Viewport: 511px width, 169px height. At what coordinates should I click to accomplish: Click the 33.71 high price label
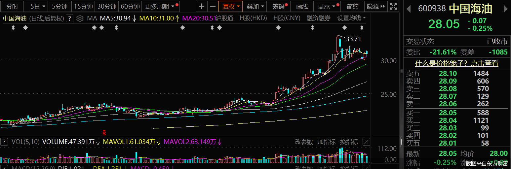(x=354, y=39)
